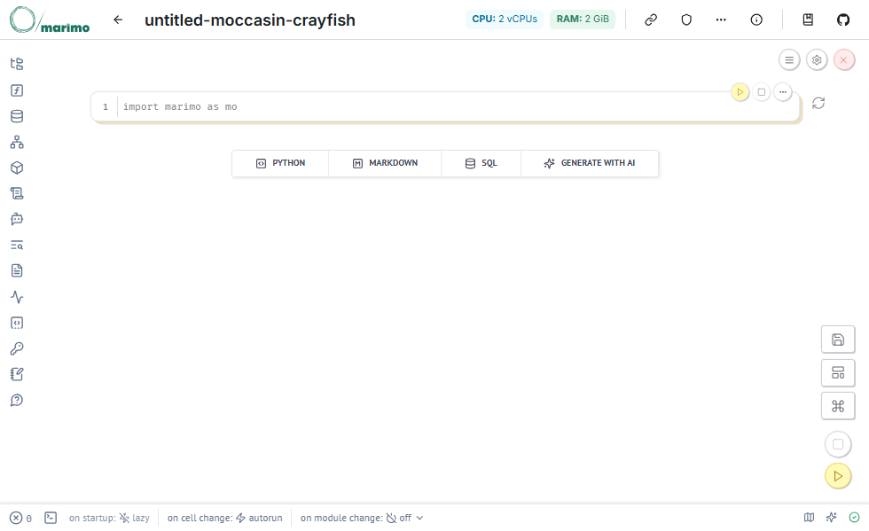Open the notebook hamburger menu
Image resolution: width=869 pixels, height=531 pixels.
tap(789, 60)
